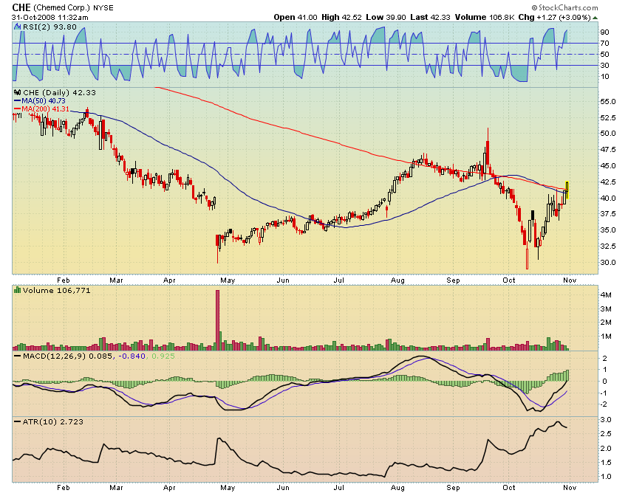Click the Volume 106.8K header value

484,17
